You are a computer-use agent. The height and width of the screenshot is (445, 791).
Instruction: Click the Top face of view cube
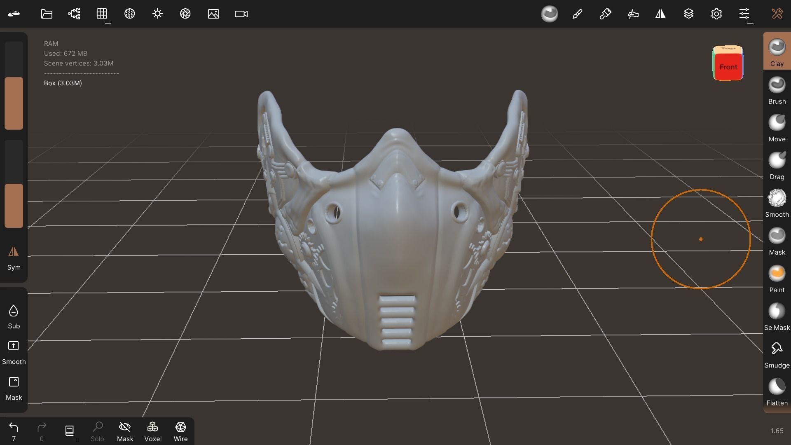[728, 49]
